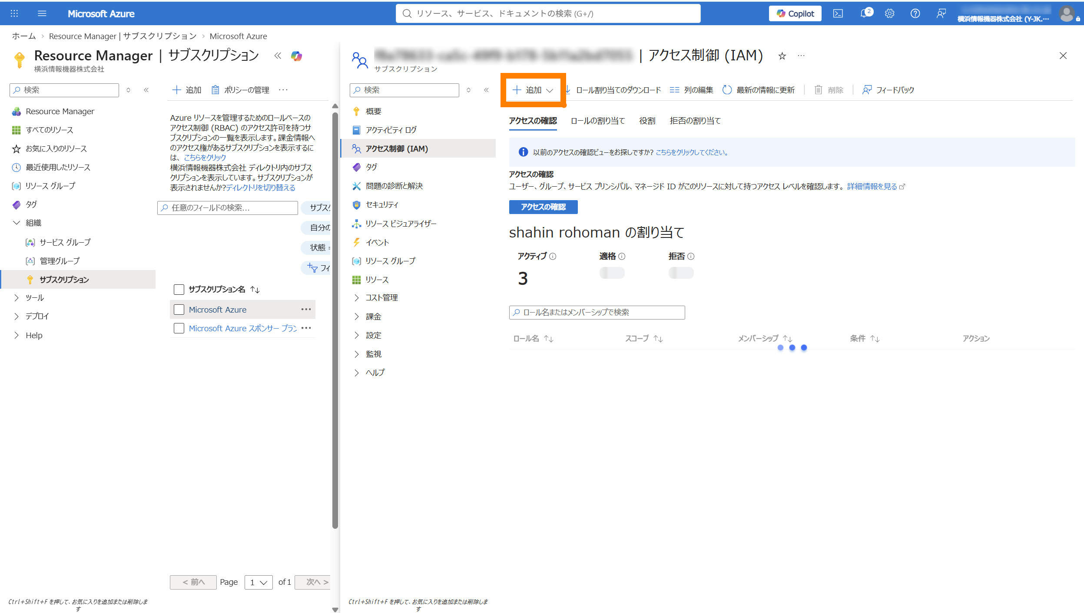Open the 追加 dropdown in IAM toolbar
This screenshot has height=613, width=1084.
533,90
